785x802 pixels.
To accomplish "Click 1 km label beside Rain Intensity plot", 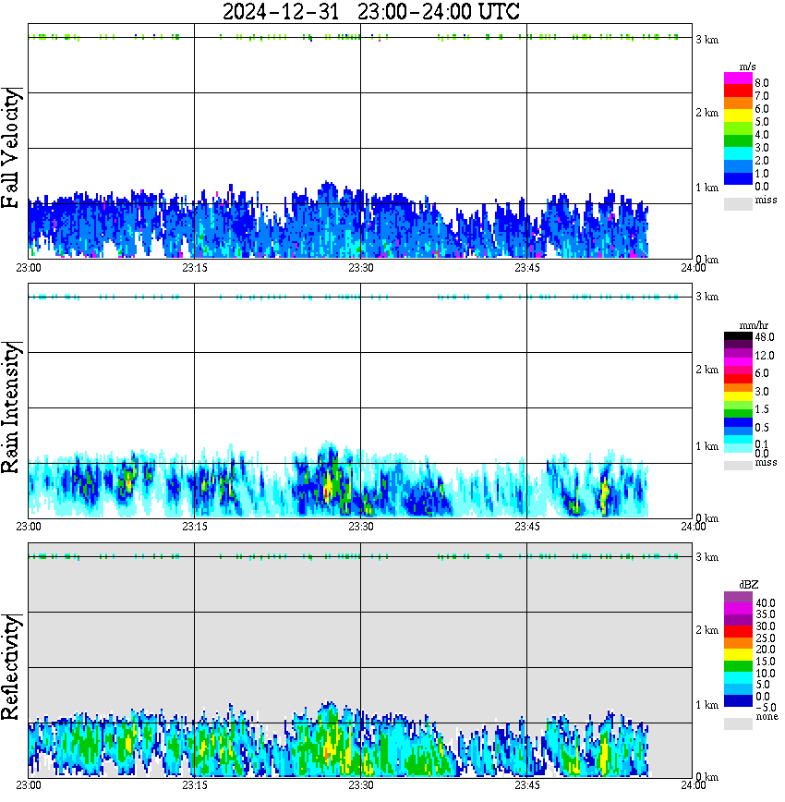I will [x=706, y=446].
